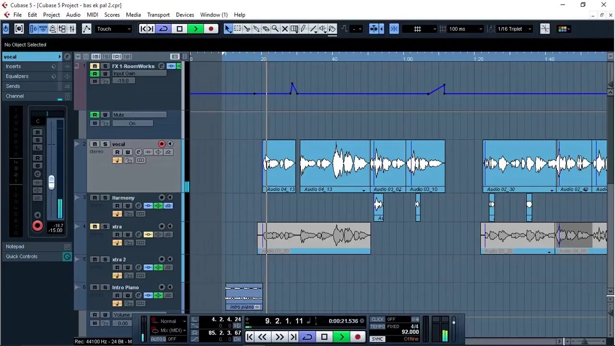
Task: Open the Transport menu
Action: coord(158,15)
